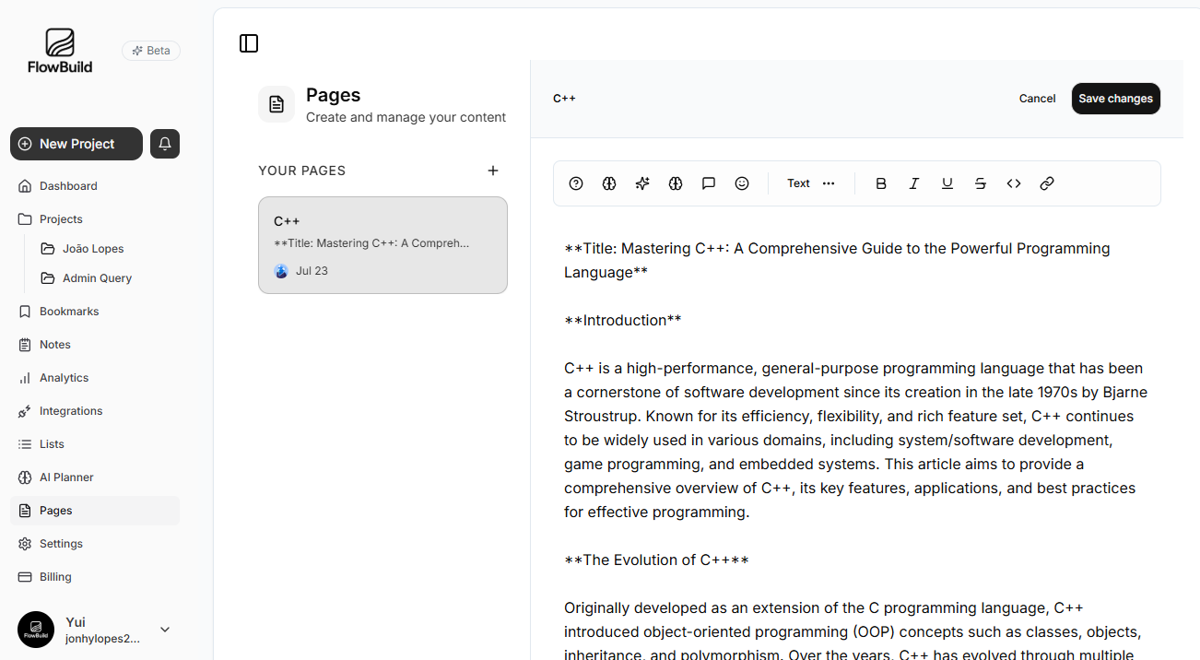Go to AI Planner in the sidebar
The width and height of the screenshot is (1200, 660).
click(x=66, y=477)
